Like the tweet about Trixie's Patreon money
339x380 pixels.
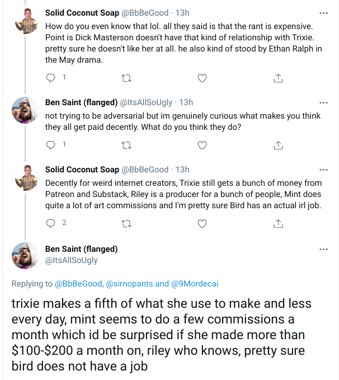click(x=202, y=223)
